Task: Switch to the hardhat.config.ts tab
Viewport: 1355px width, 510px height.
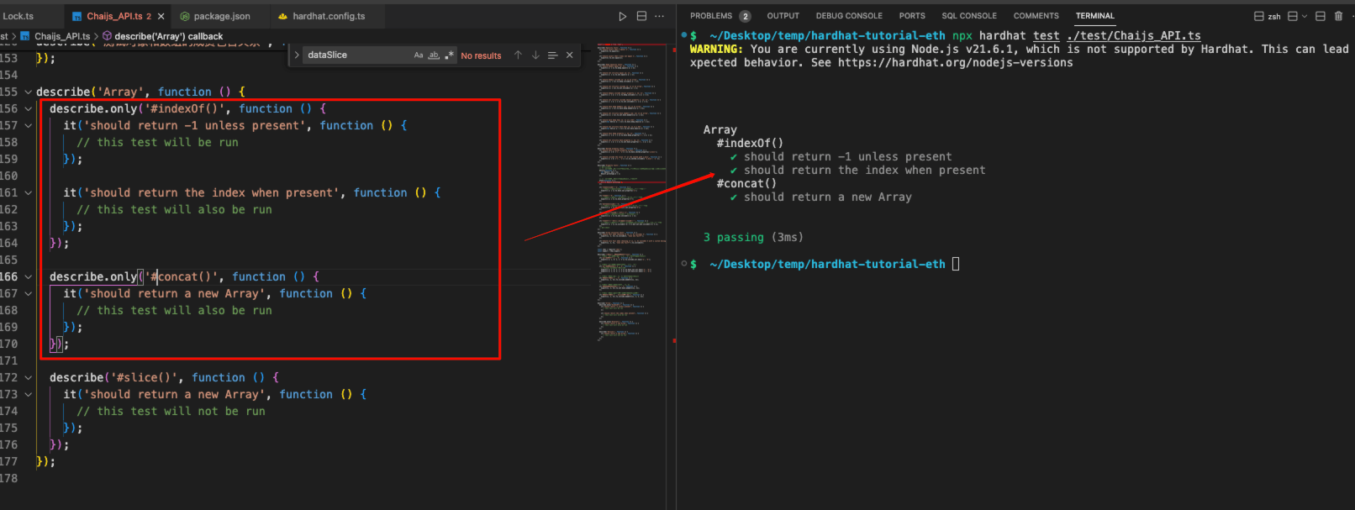Action: [x=329, y=16]
